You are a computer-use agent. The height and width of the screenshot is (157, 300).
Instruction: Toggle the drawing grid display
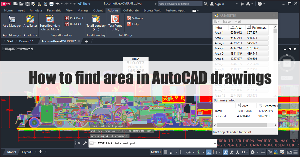pyautogui.click(x=165, y=152)
